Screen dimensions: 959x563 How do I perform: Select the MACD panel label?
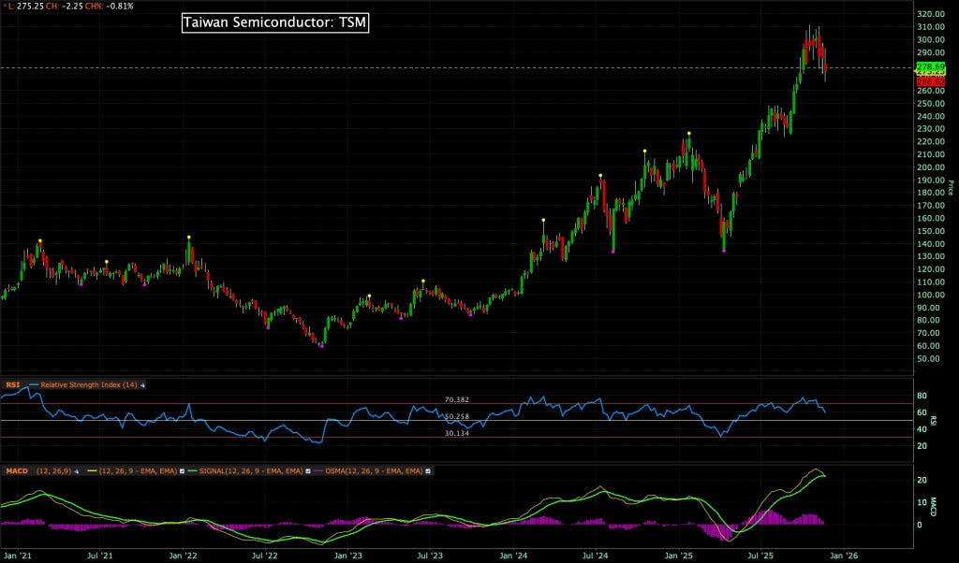point(17,471)
